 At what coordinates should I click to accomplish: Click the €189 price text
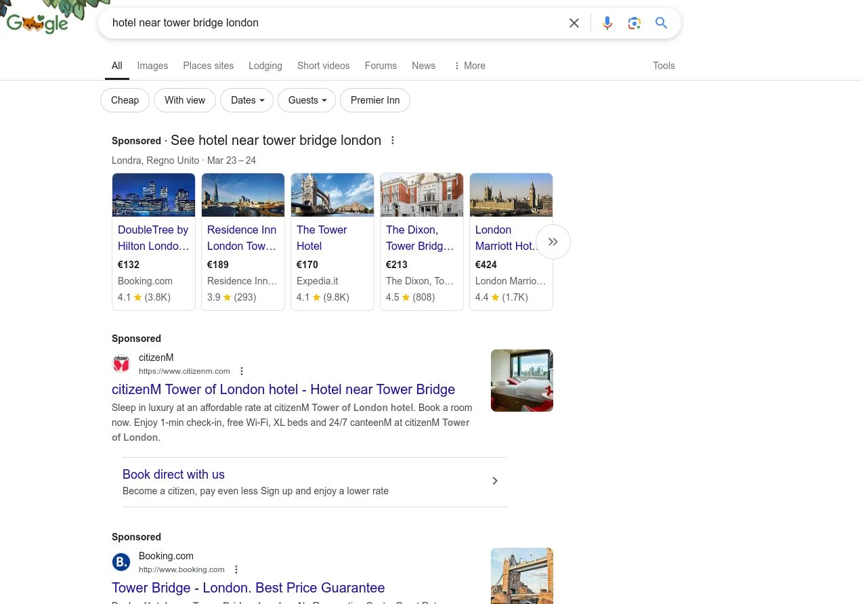click(x=218, y=265)
